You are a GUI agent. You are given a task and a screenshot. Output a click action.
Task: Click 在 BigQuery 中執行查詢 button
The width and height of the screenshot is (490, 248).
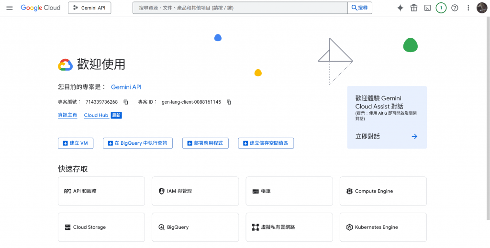138,143
